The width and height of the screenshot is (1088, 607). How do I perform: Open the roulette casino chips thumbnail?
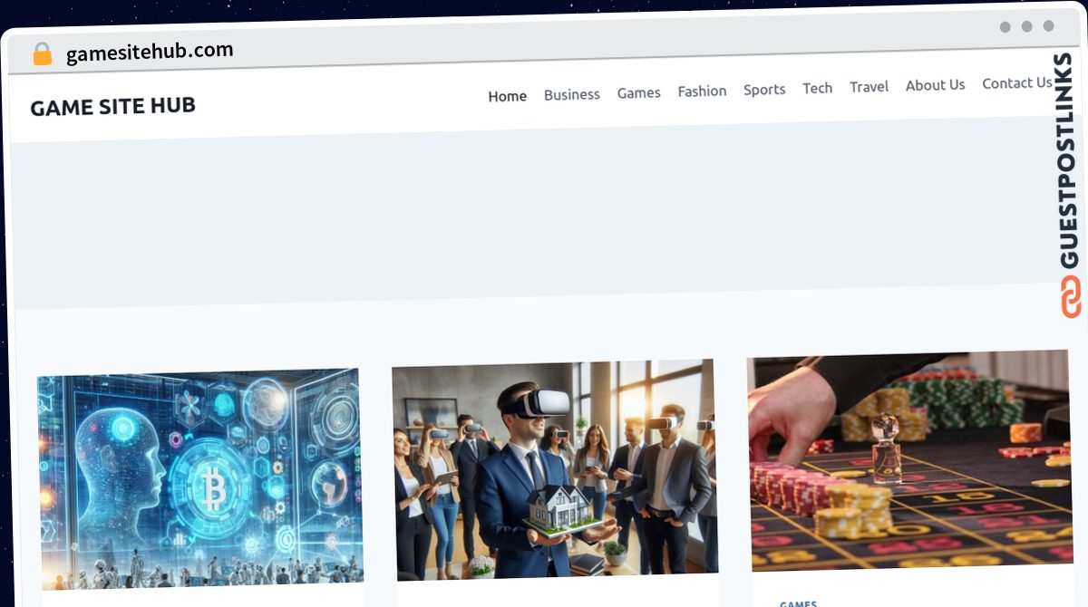[909, 460]
